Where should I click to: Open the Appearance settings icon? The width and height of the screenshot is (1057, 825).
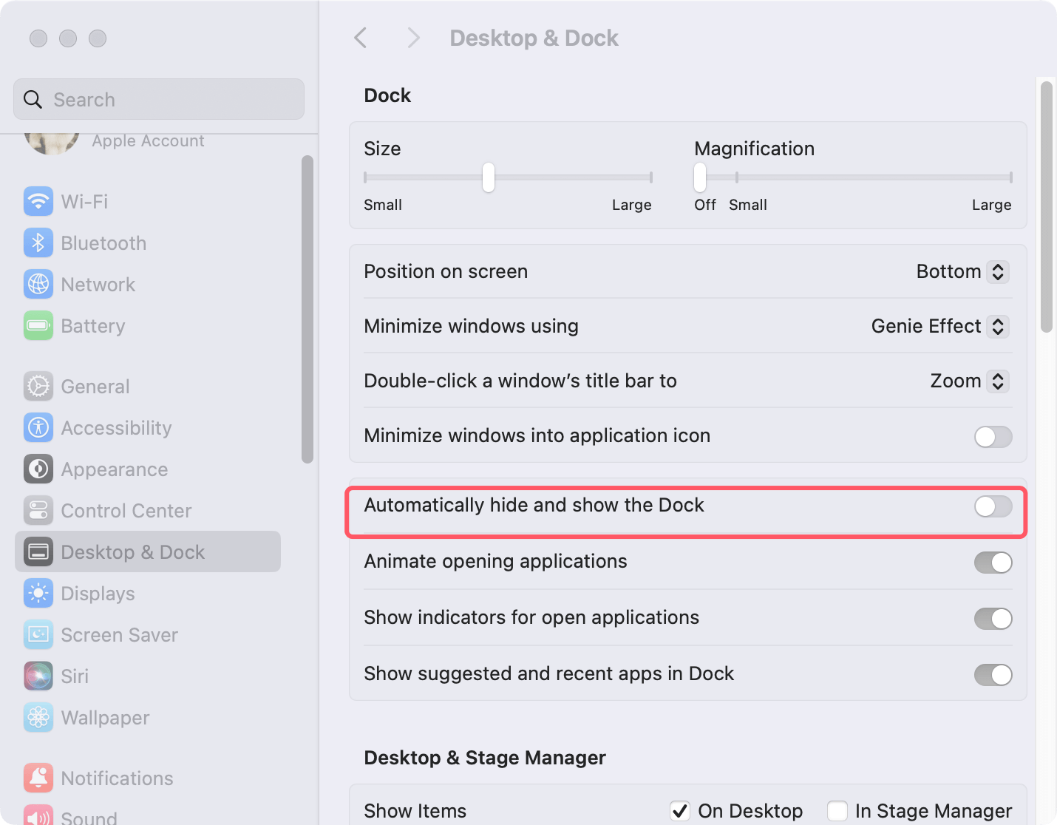[x=38, y=469]
